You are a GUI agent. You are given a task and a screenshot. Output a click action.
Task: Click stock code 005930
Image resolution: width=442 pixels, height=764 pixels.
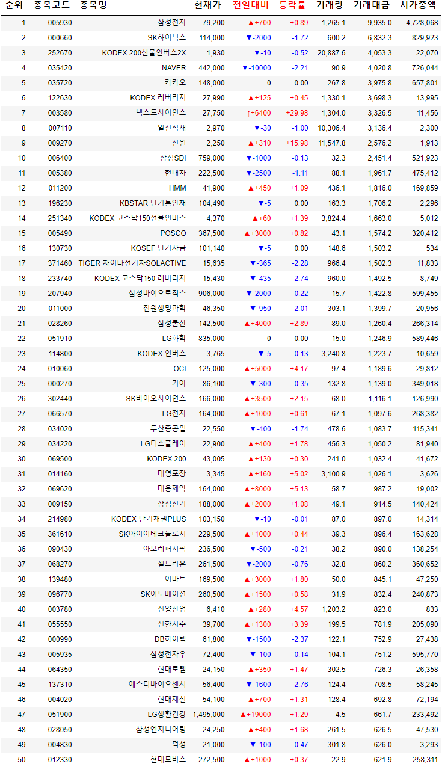(60, 23)
